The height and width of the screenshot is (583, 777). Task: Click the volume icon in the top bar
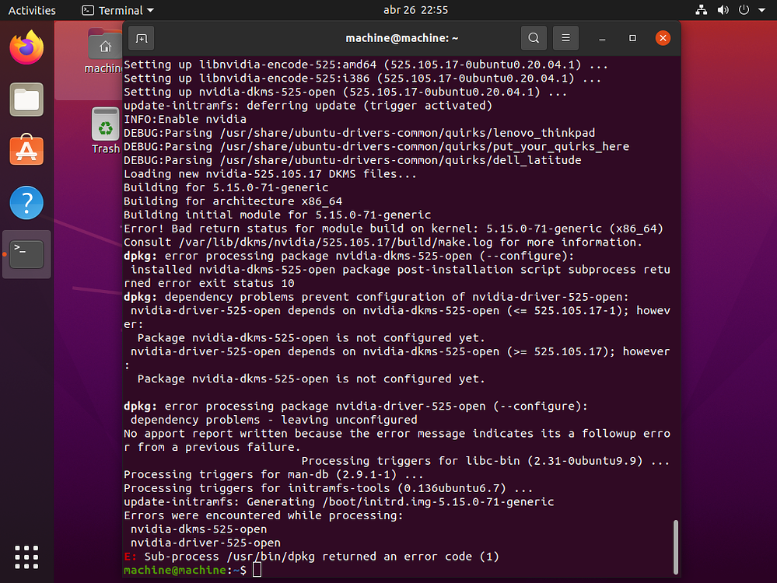[723, 10]
